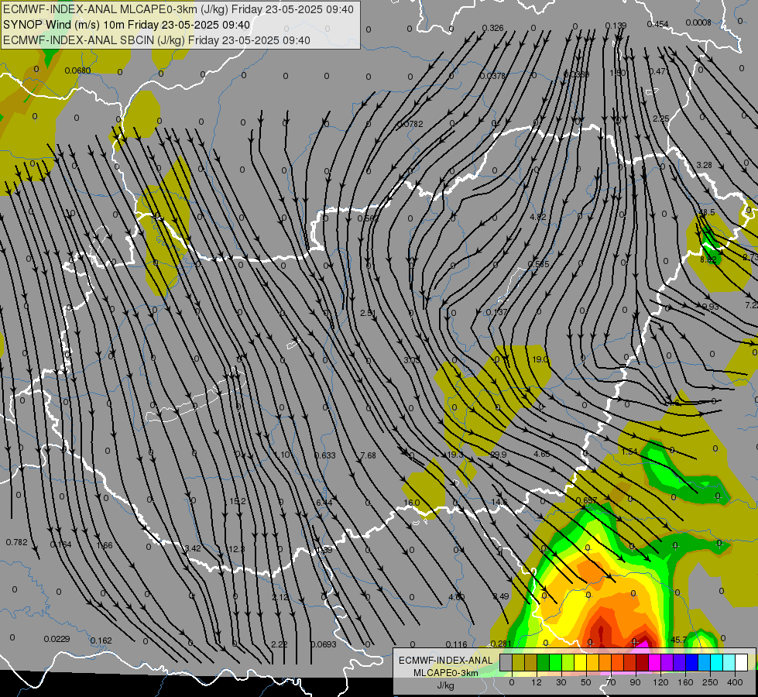
Task: Click the legend tick label '250'
Action: (x=710, y=682)
